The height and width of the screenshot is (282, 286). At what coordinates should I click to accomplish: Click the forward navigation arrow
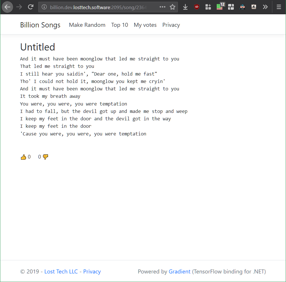[19, 7]
